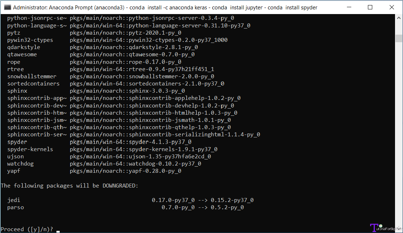
Task: Click the spyder-kernels-1.9.1-py37_0 path
Action: [x=143, y=149]
